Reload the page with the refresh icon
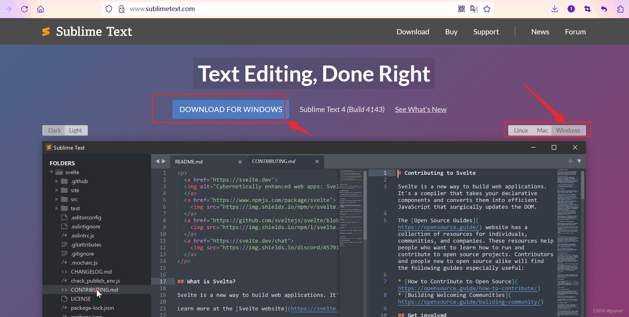 [x=24, y=9]
